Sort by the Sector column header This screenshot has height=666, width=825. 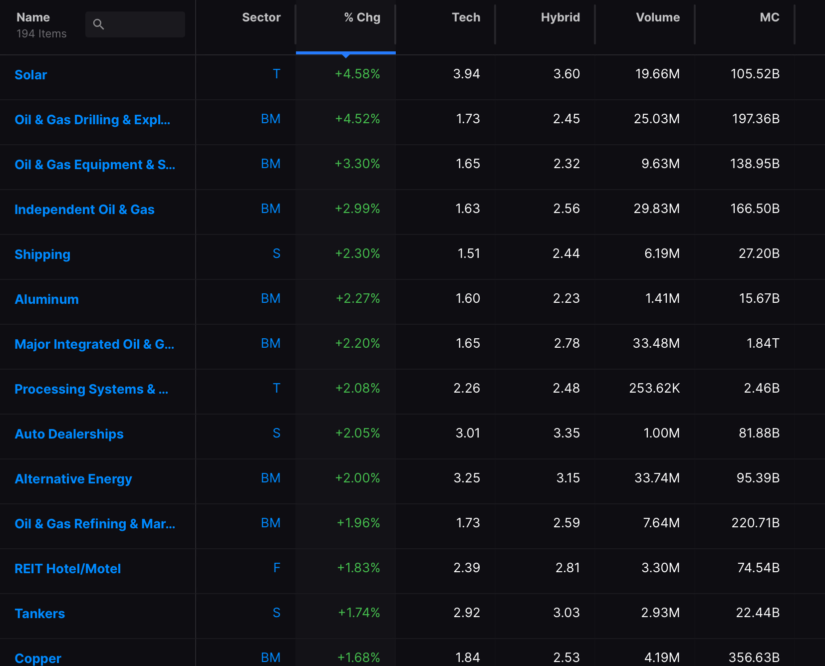pos(261,17)
